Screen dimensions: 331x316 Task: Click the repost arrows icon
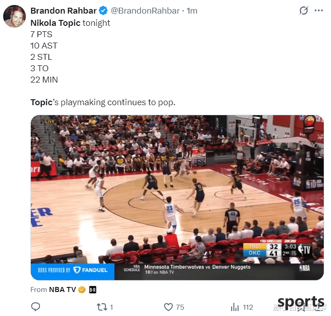[102, 307]
